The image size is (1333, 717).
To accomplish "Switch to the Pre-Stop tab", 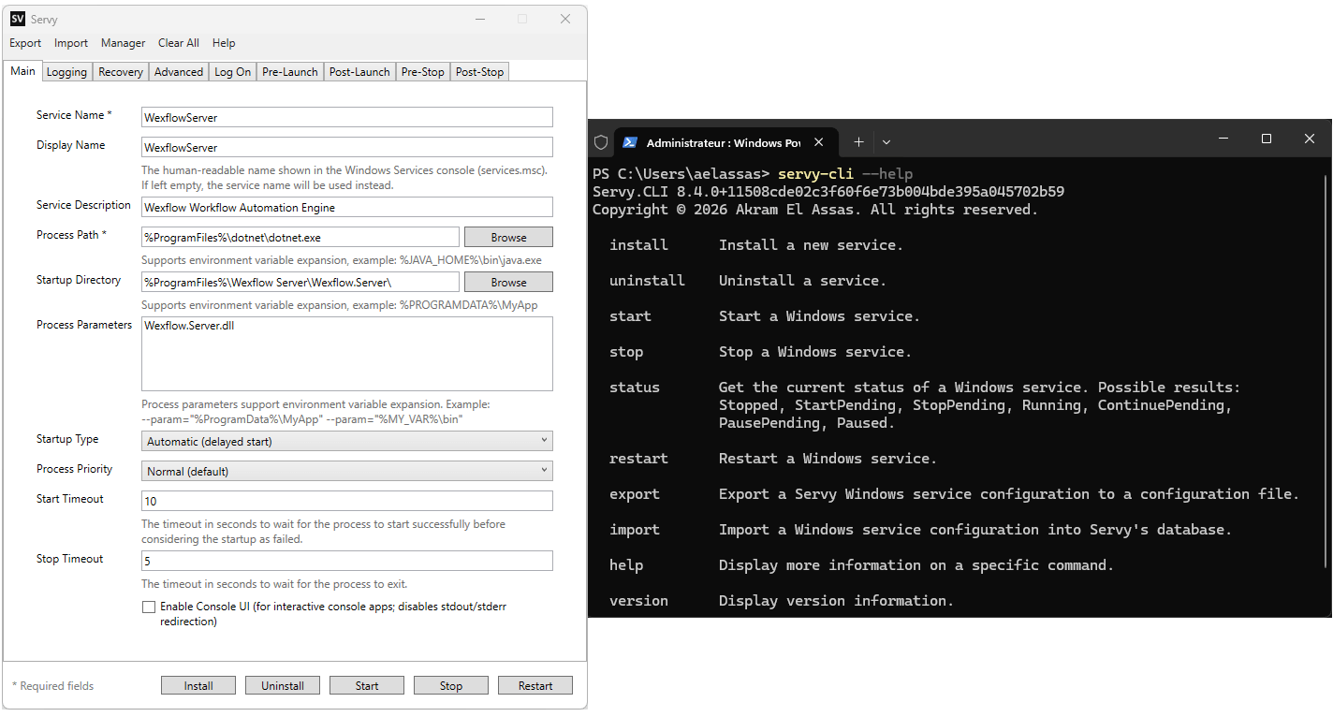I will 423,72.
